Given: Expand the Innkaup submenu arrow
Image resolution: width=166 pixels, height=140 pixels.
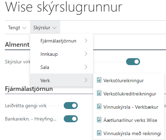Looking at the screenshot, I should click(86, 54).
